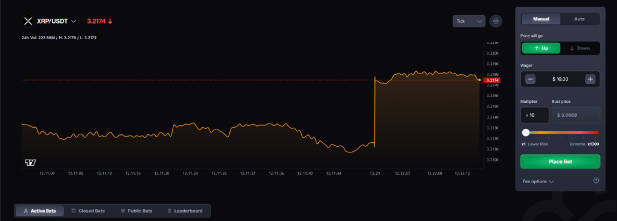Select Up price direction
Screen dimensions: 617x221
click(541, 48)
